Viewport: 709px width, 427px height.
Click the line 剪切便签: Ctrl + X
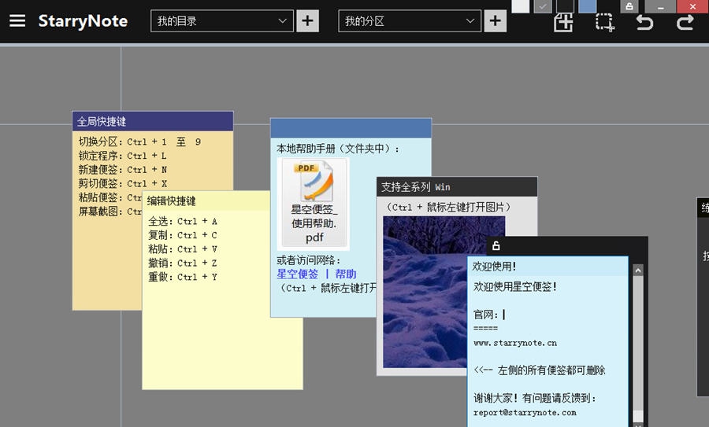tap(123, 184)
